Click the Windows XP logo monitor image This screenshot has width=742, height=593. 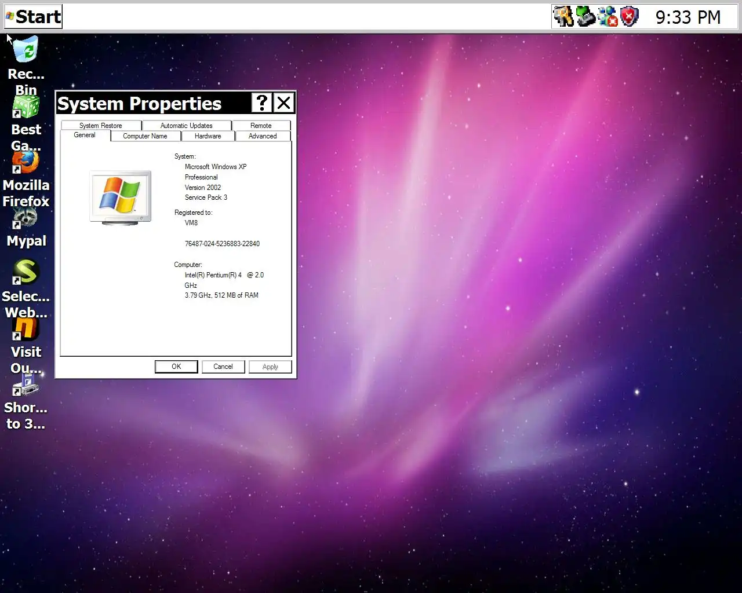click(121, 197)
